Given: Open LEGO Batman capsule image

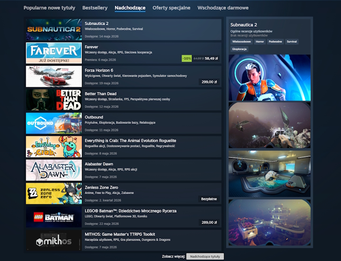Looking at the screenshot, I should (54, 217).
